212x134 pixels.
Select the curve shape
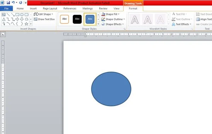pos(13,24)
